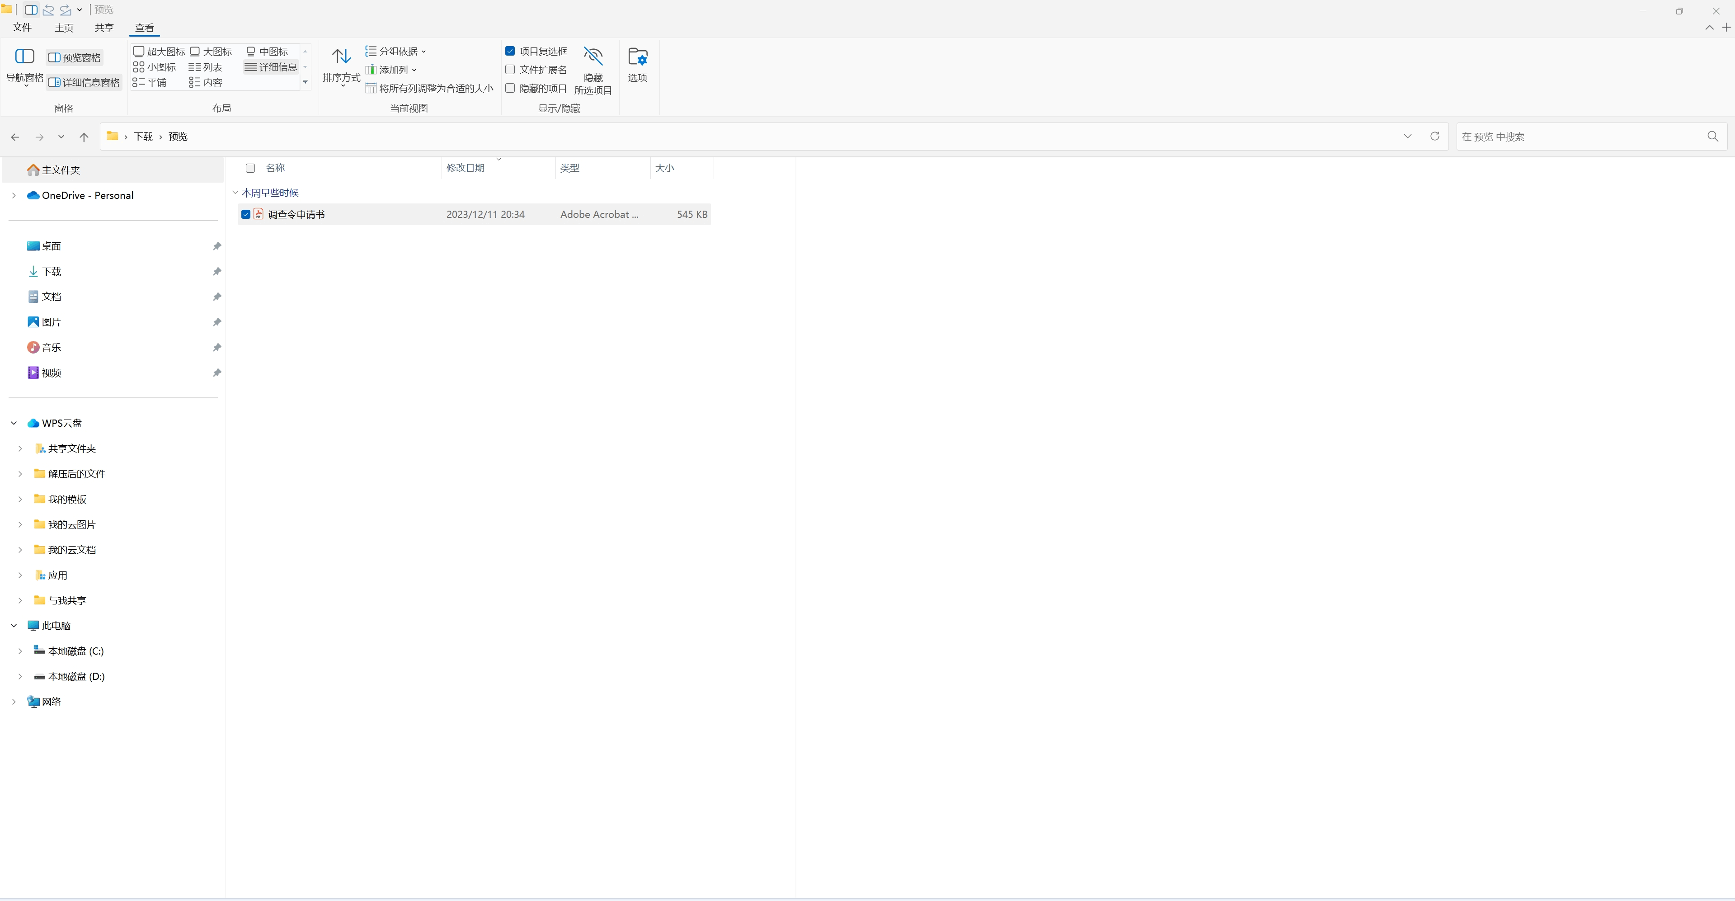Screen dimensions: 1735x901
Task: Click the Navigation pane (导航窗格) icon
Action: click(24, 57)
